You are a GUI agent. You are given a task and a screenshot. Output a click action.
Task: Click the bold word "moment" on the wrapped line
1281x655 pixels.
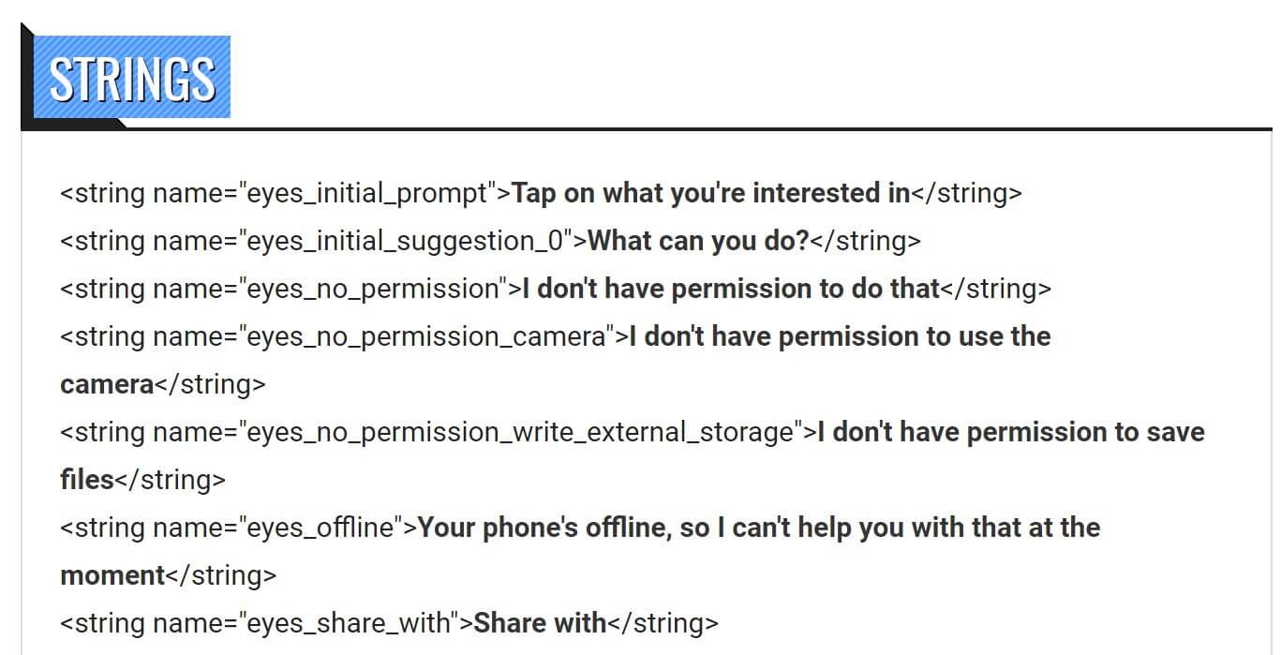[x=112, y=575]
